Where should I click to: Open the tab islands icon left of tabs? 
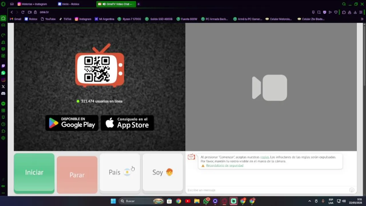pyautogui.click(x=12, y=4)
